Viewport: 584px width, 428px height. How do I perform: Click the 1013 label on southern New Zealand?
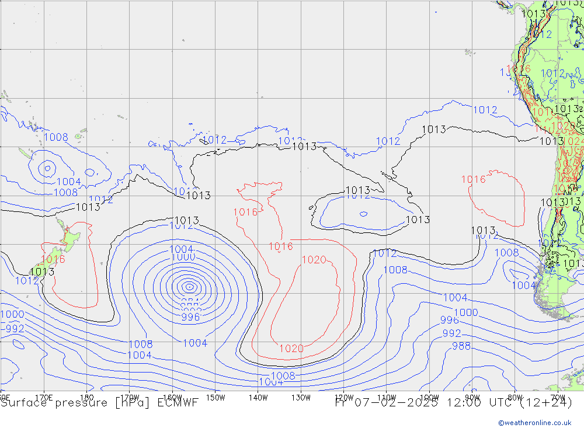click(x=43, y=272)
